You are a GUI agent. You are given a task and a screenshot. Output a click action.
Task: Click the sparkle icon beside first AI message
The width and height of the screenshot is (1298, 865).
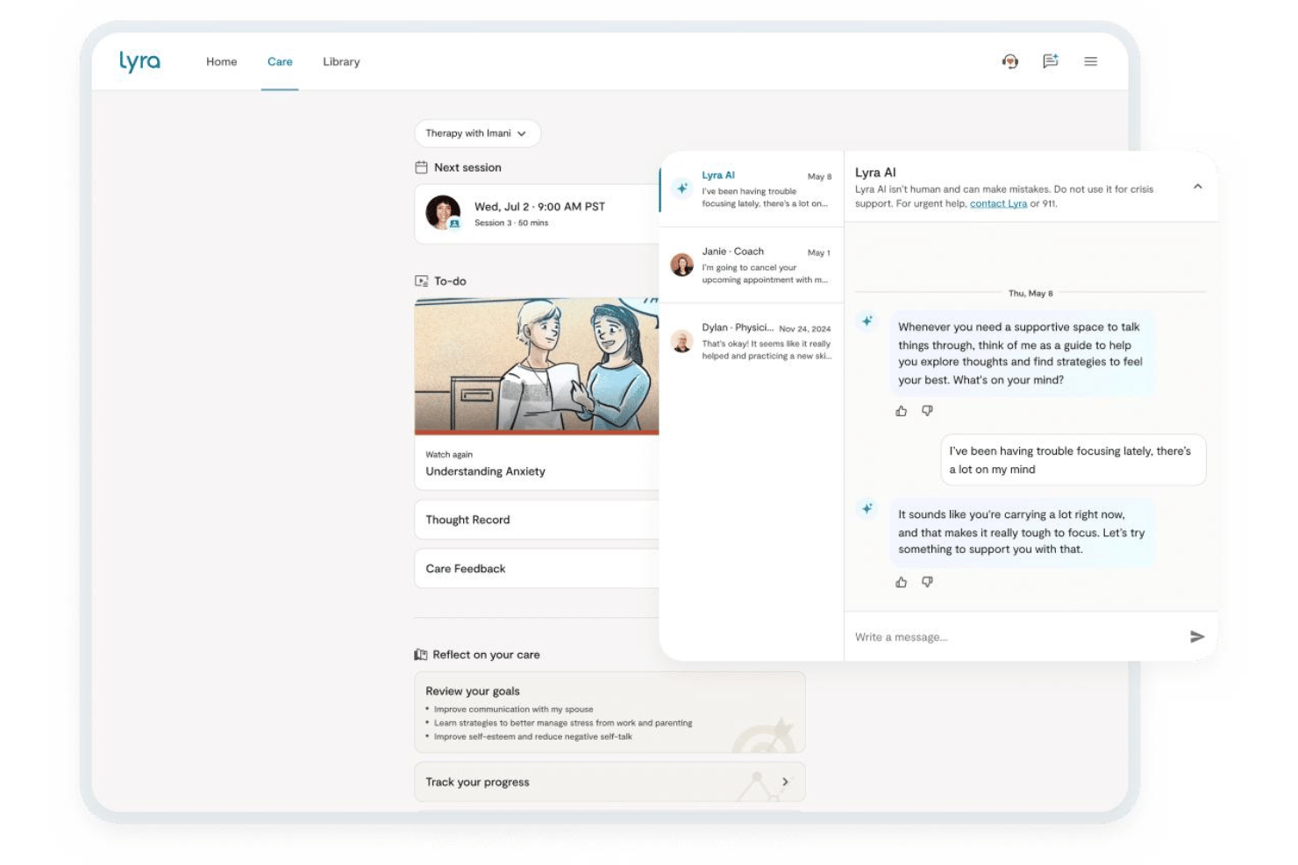coord(867,321)
